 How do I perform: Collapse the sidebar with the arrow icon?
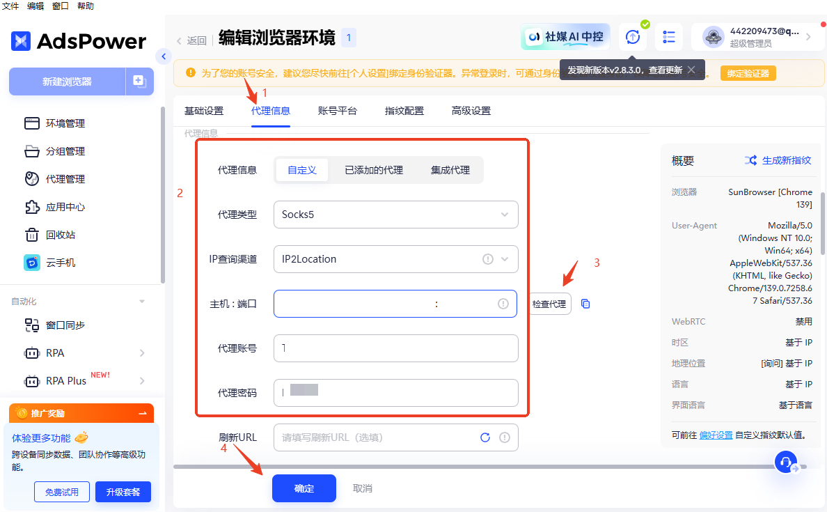point(164,56)
